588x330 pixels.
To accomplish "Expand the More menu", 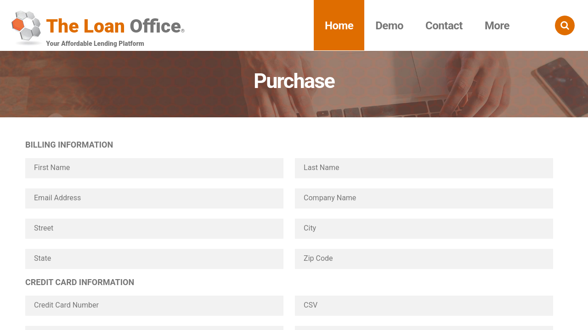I will coord(497,26).
